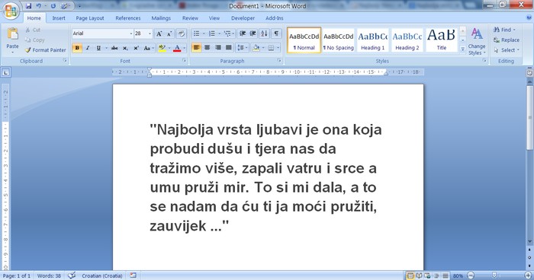Open Font dialog launcher
This screenshot has height=280, width=534.
[x=185, y=60]
